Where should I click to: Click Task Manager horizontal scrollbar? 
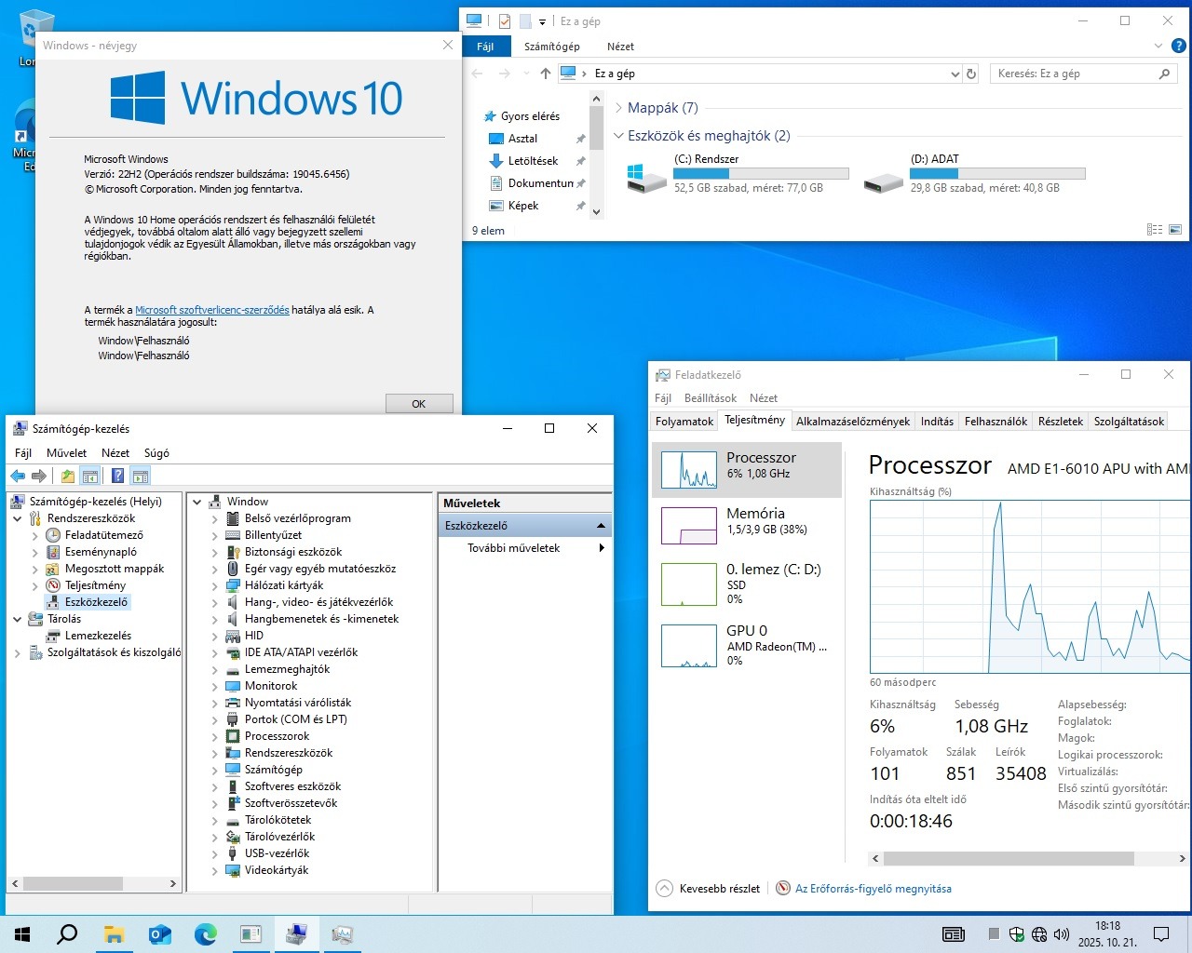coord(1009,859)
